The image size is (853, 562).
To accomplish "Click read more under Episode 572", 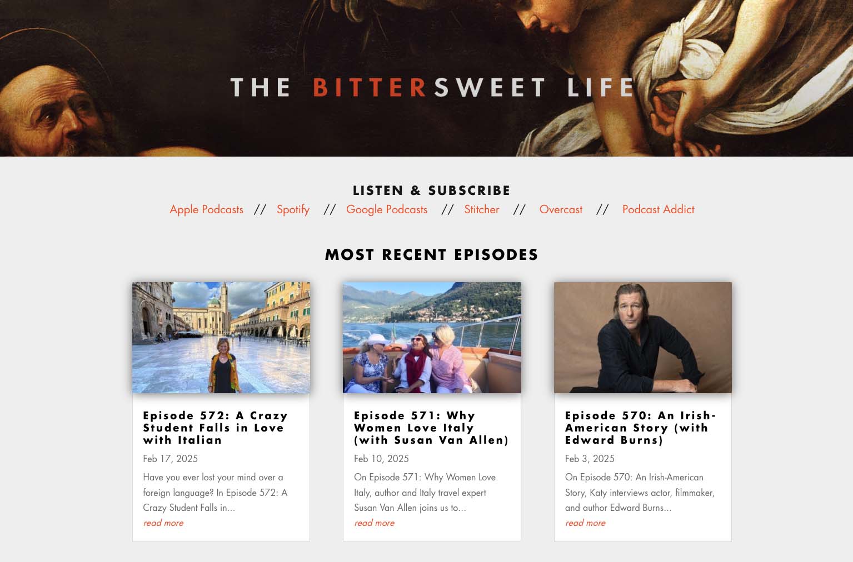I will pyautogui.click(x=163, y=523).
